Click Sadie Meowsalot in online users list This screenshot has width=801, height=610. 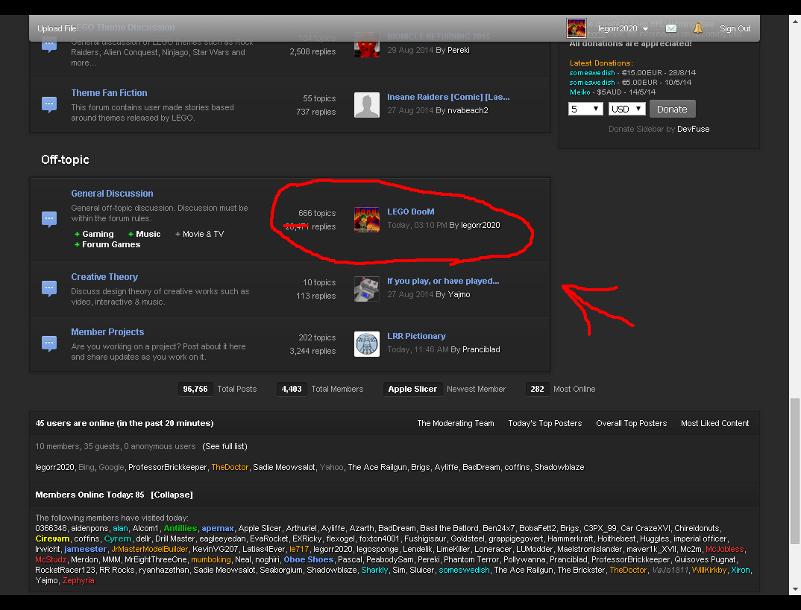coord(284,467)
